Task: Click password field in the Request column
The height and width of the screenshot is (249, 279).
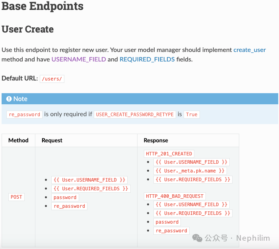Action: [x=65, y=197]
